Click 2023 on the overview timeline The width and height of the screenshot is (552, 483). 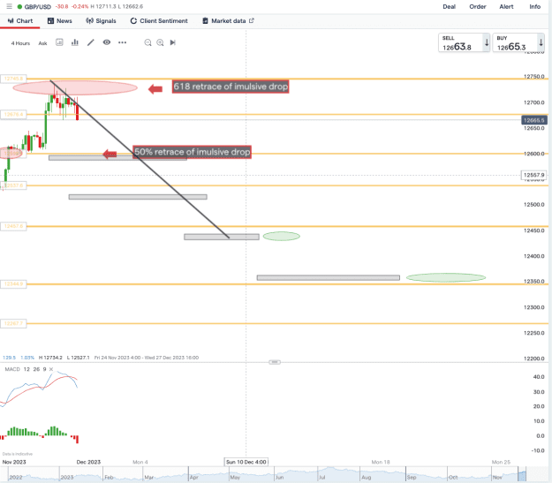pyautogui.click(x=67, y=478)
